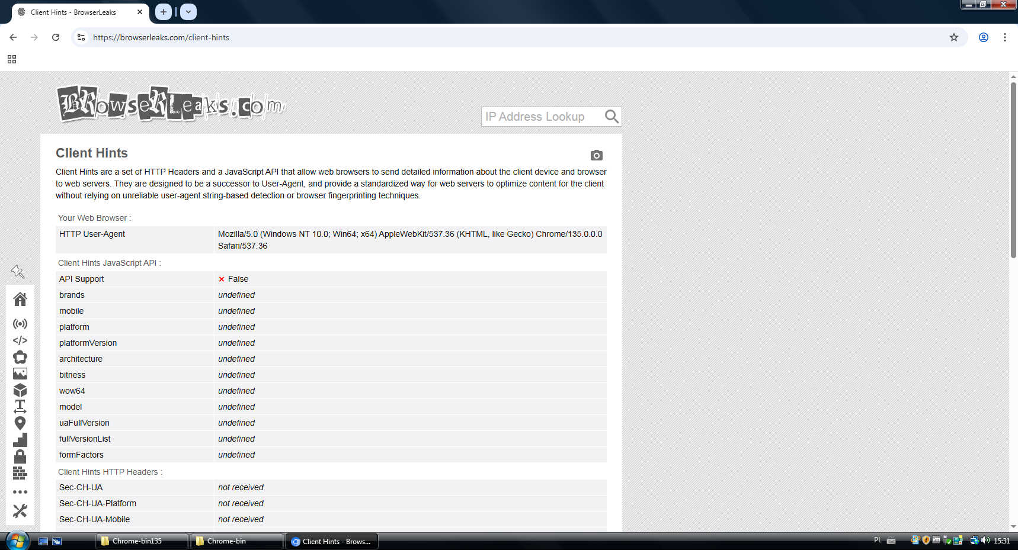Reload the page

56,37
